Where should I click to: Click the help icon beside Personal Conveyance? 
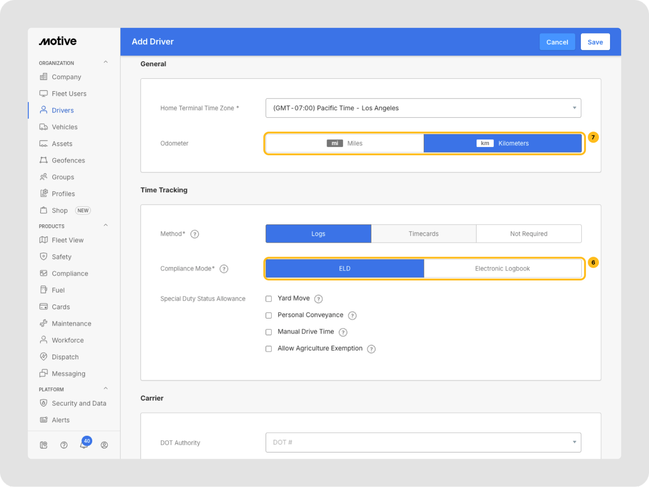[352, 315]
